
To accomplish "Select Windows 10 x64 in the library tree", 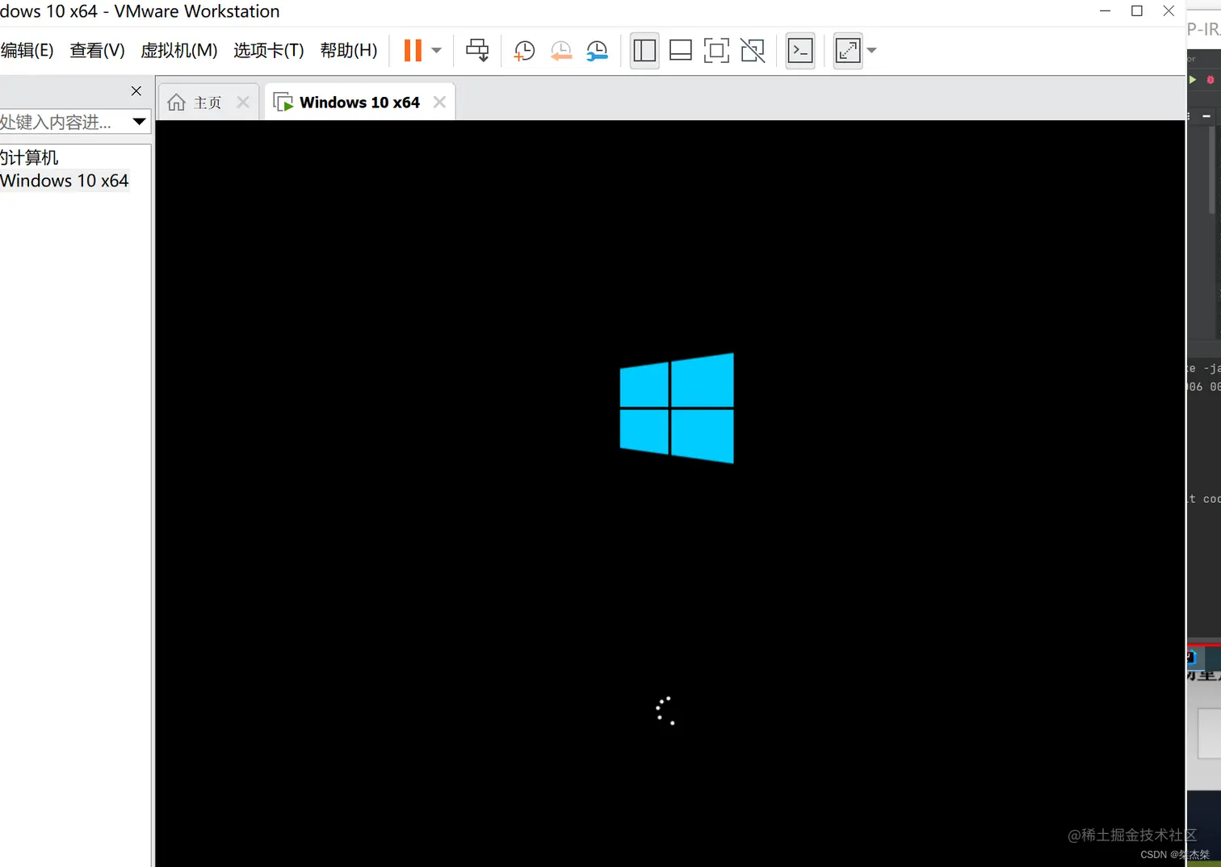I will click(x=64, y=181).
